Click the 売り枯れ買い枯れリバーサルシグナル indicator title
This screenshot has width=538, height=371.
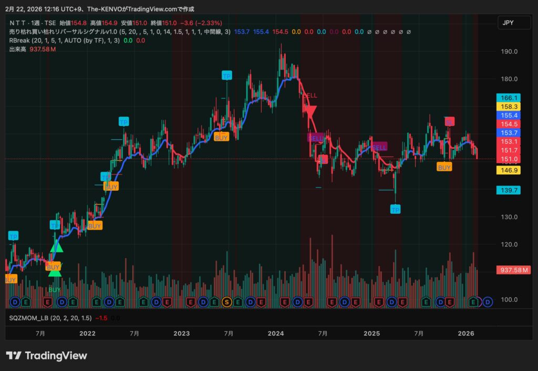[x=57, y=32]
